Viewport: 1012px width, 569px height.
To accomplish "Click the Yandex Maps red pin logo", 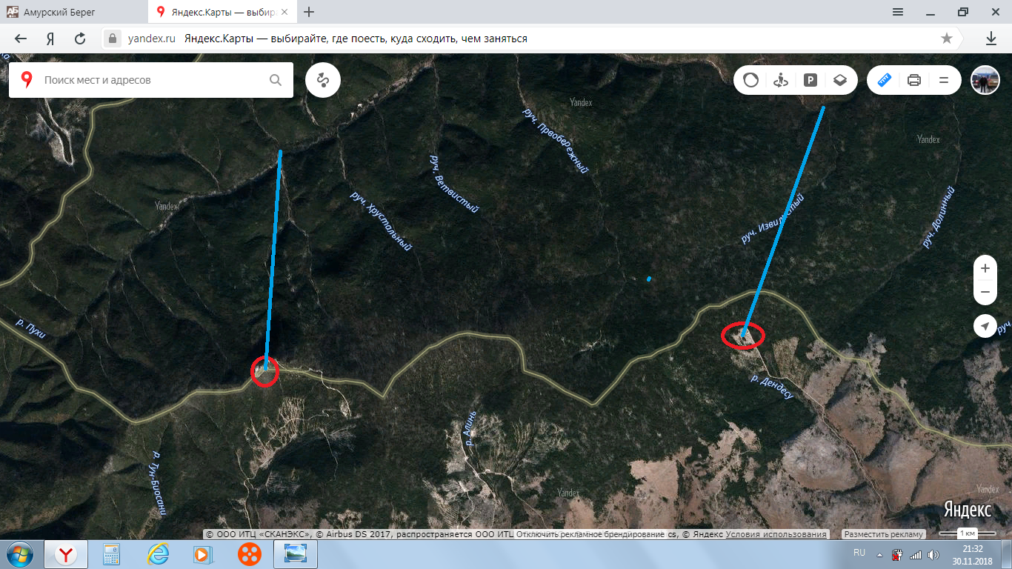I will [x=27, y=80].
